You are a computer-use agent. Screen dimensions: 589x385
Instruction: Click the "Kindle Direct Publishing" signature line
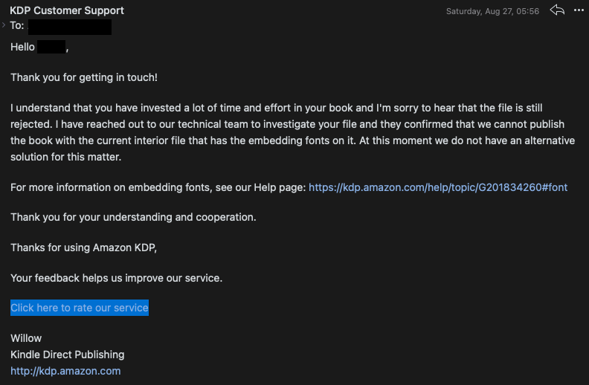[x=68, y=355]
